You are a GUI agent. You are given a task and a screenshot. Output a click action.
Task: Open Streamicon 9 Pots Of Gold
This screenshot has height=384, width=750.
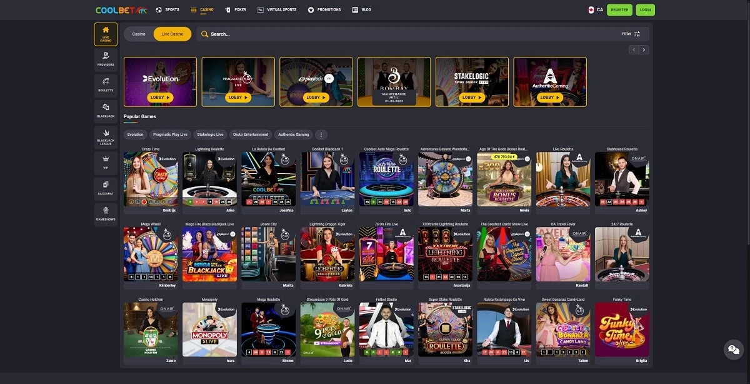point(327,330)
